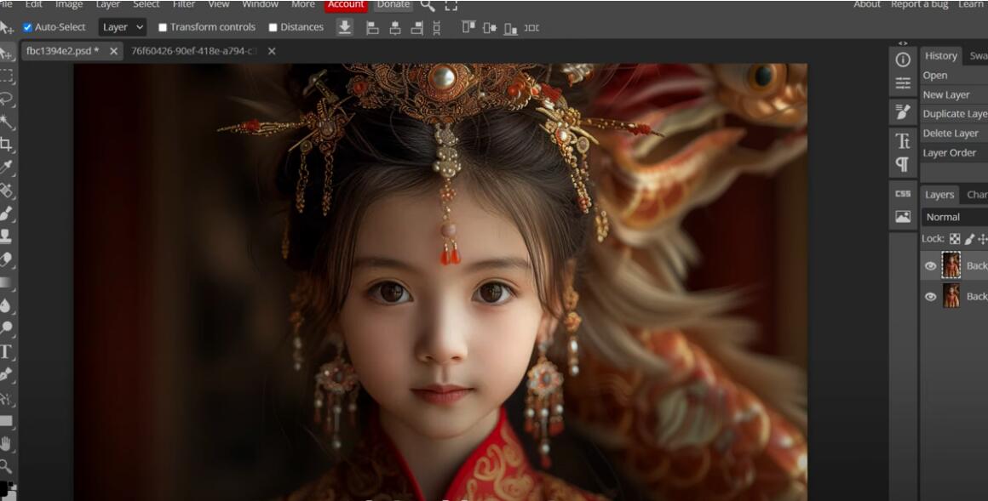Enable Transform controls
988x501 pixels.
[x=161, y=26]
